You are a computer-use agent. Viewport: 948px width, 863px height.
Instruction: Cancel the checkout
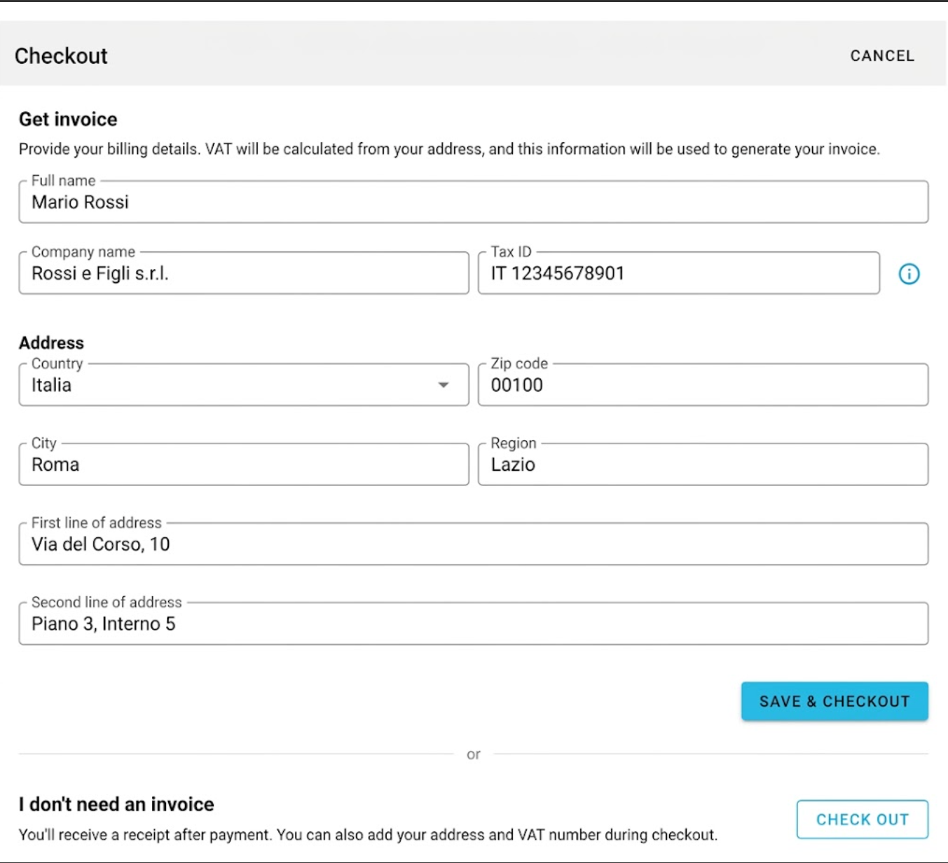882,56
